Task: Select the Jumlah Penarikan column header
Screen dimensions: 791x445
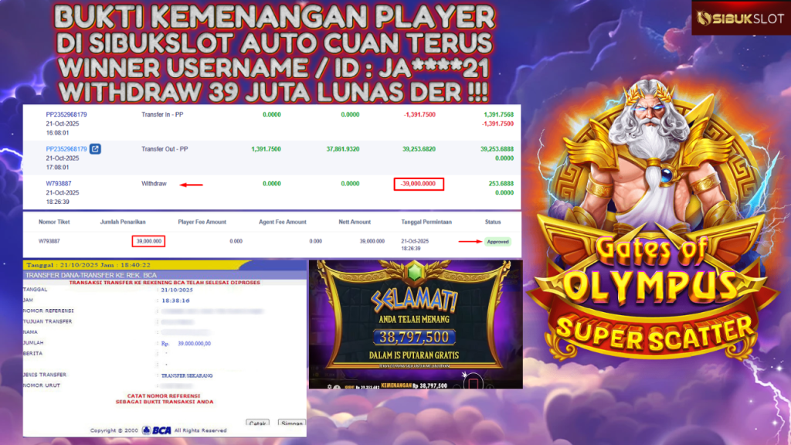Action: 123,222
